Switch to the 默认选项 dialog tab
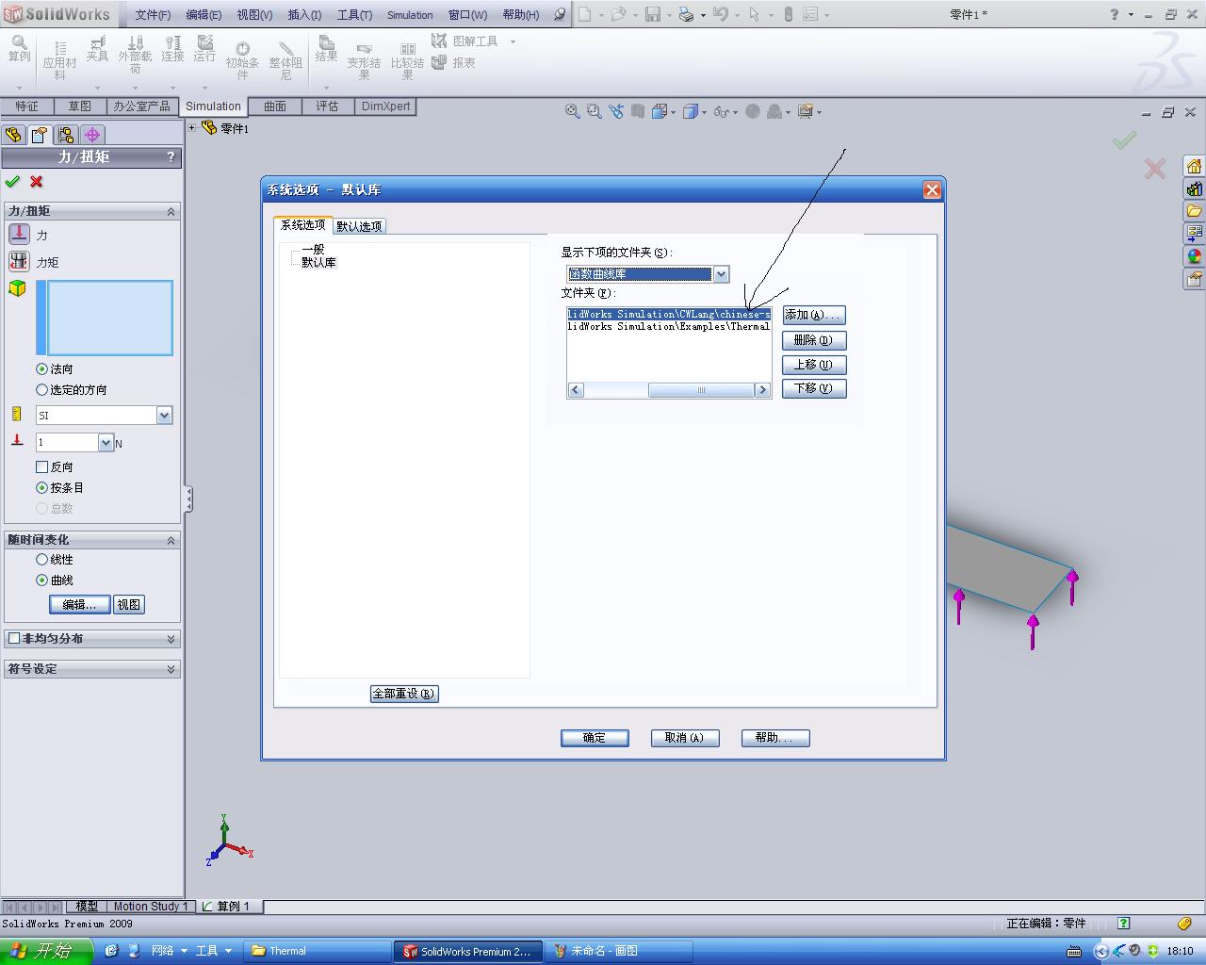 pos(359,226)
